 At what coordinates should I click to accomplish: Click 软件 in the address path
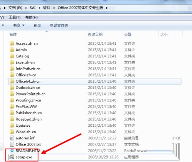pyautogui.click(x=46, y=8)
